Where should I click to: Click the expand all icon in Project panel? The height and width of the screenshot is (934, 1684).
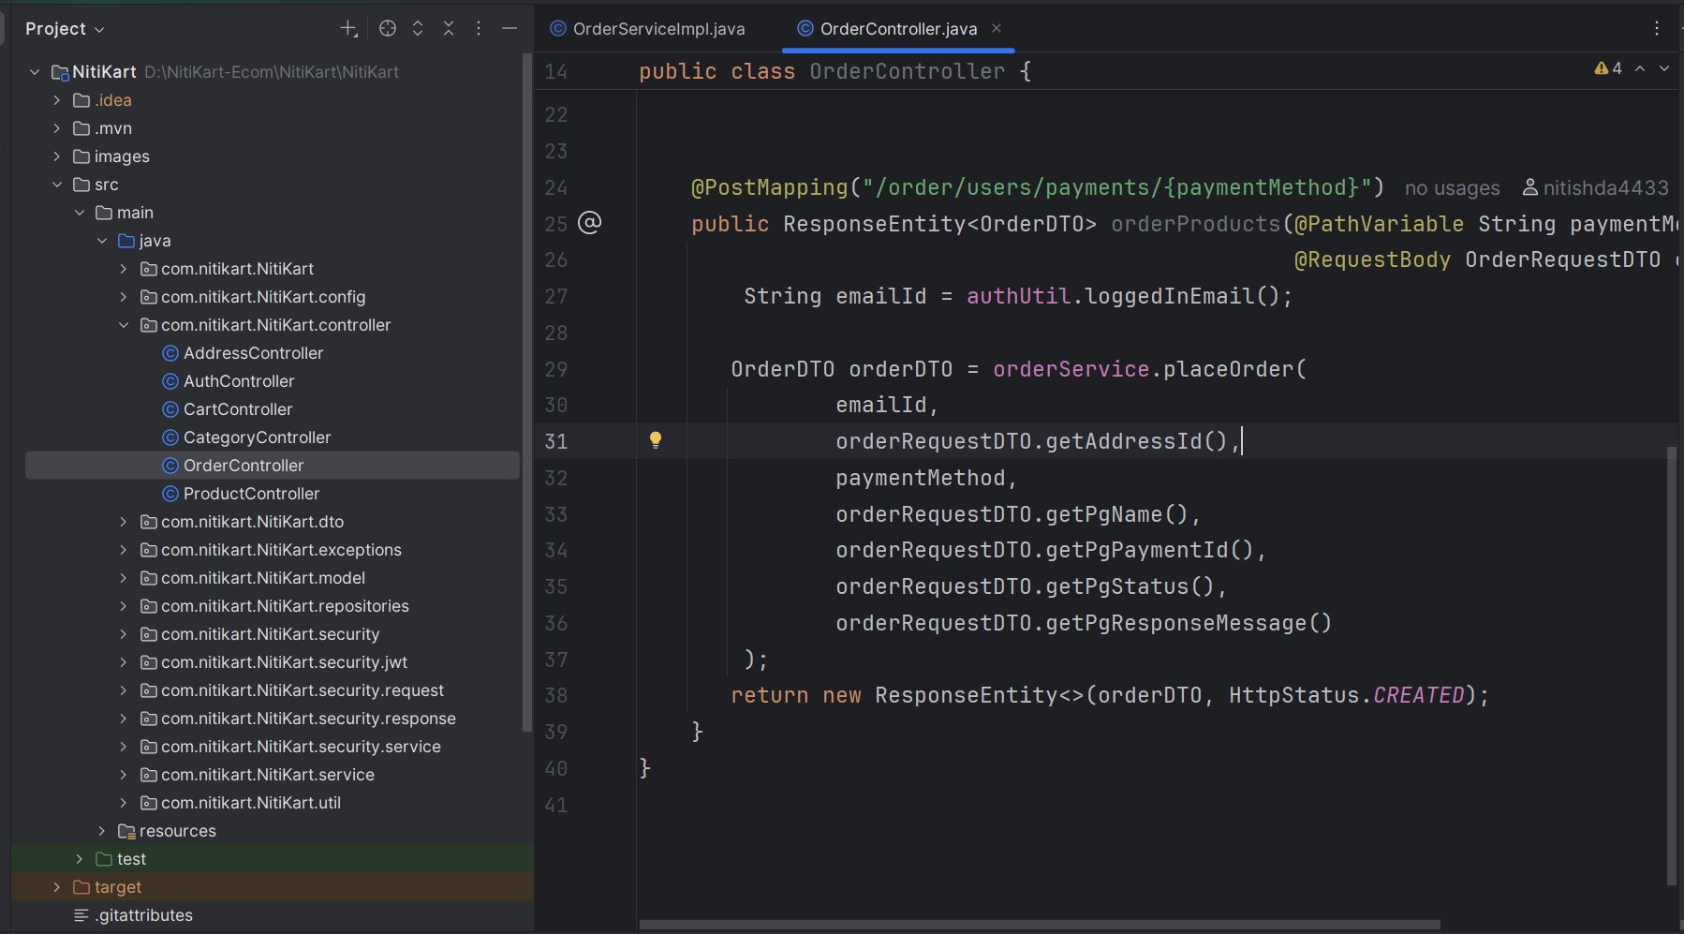click(418, 29)
